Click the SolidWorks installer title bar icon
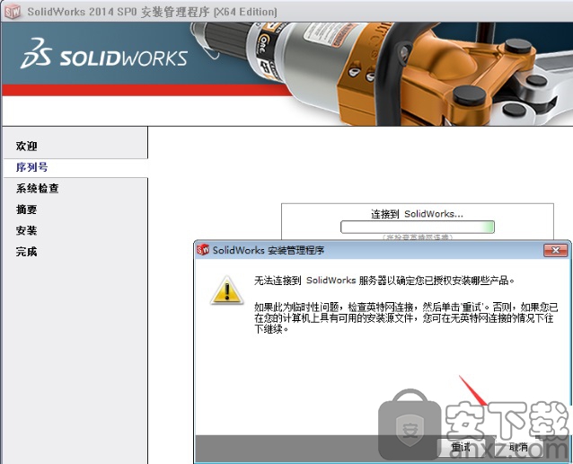 coord(13,12)
